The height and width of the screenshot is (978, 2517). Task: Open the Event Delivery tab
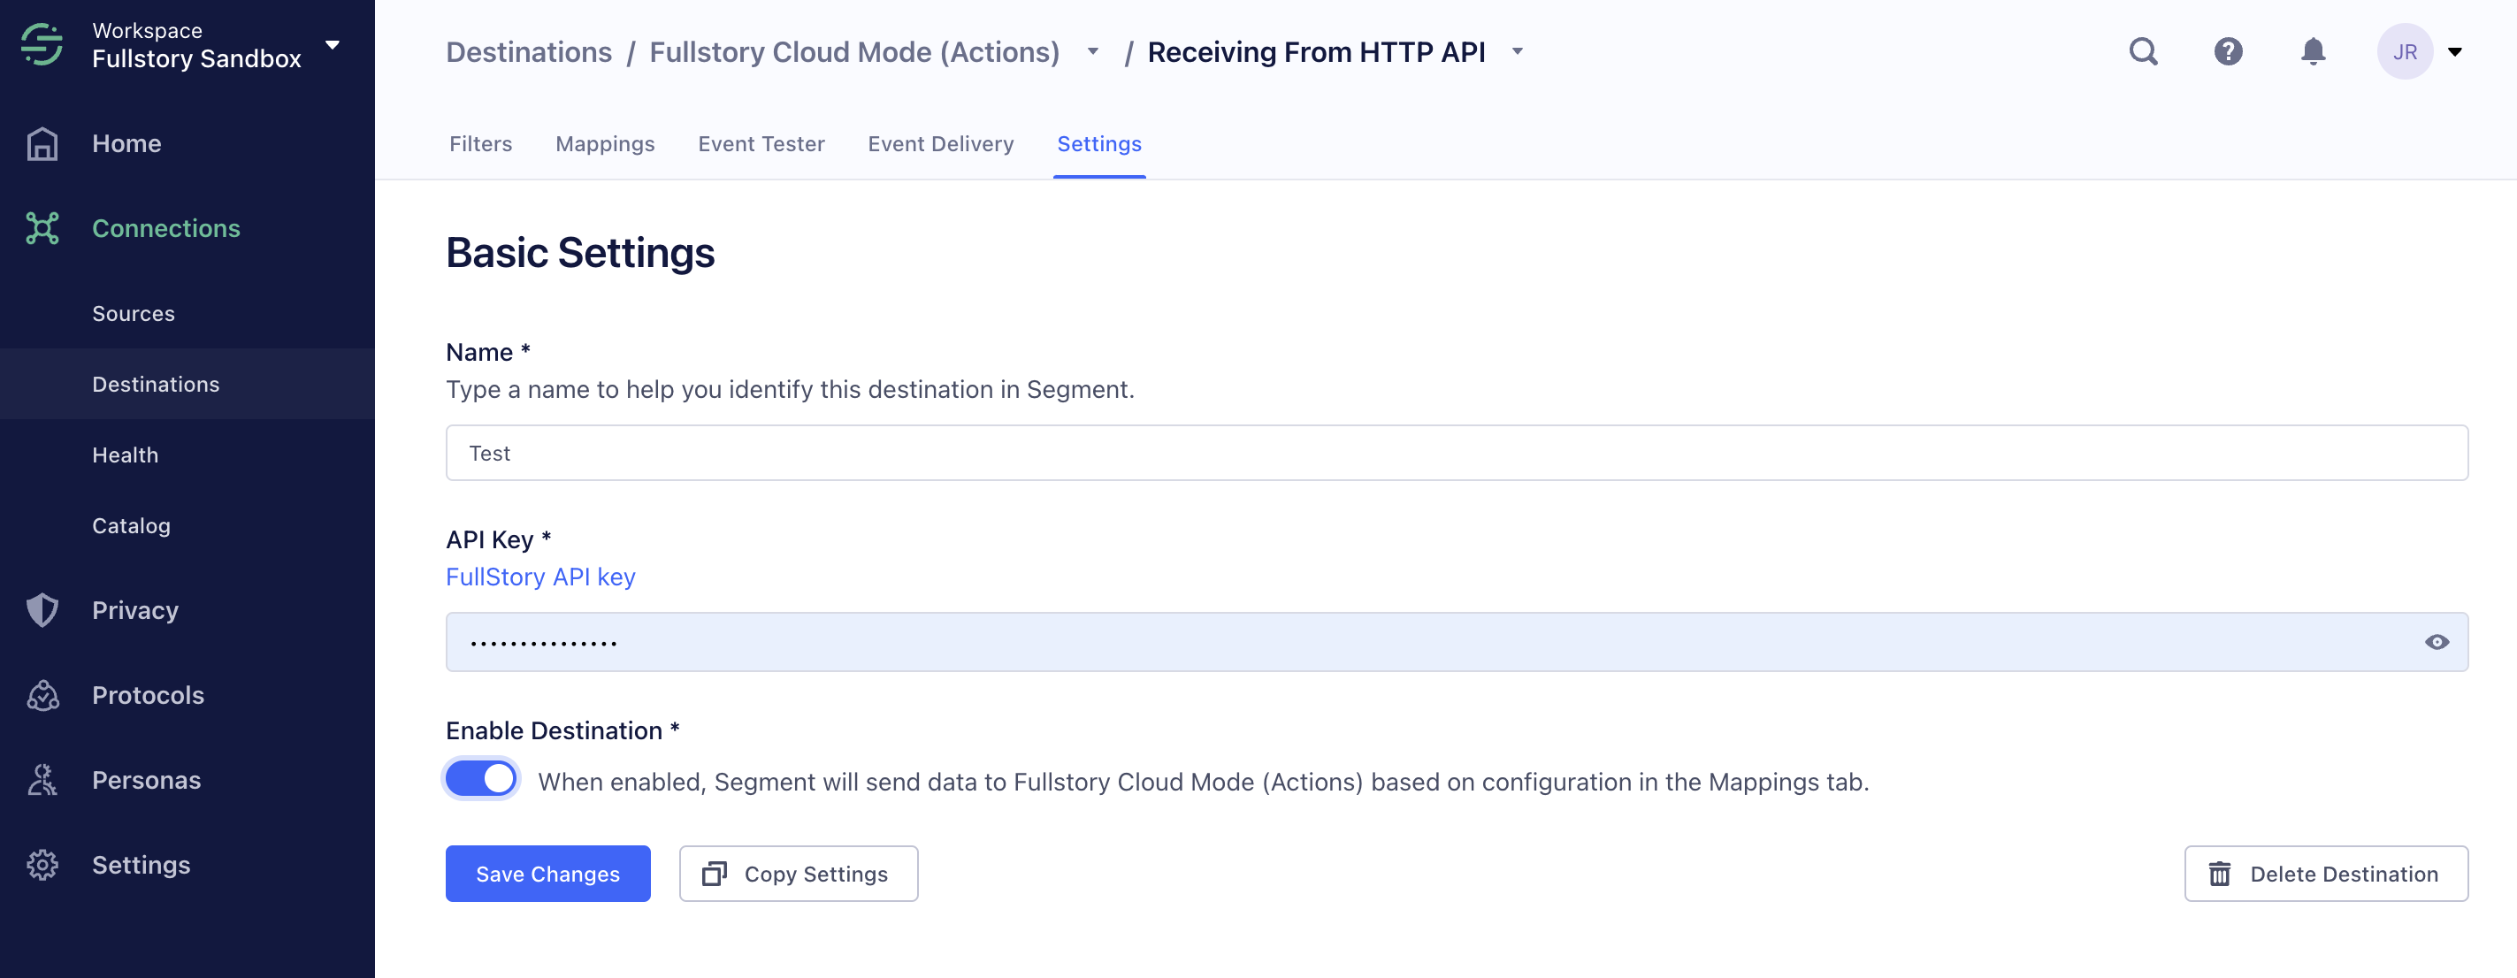pyautogui.click(x=941, y=143)
